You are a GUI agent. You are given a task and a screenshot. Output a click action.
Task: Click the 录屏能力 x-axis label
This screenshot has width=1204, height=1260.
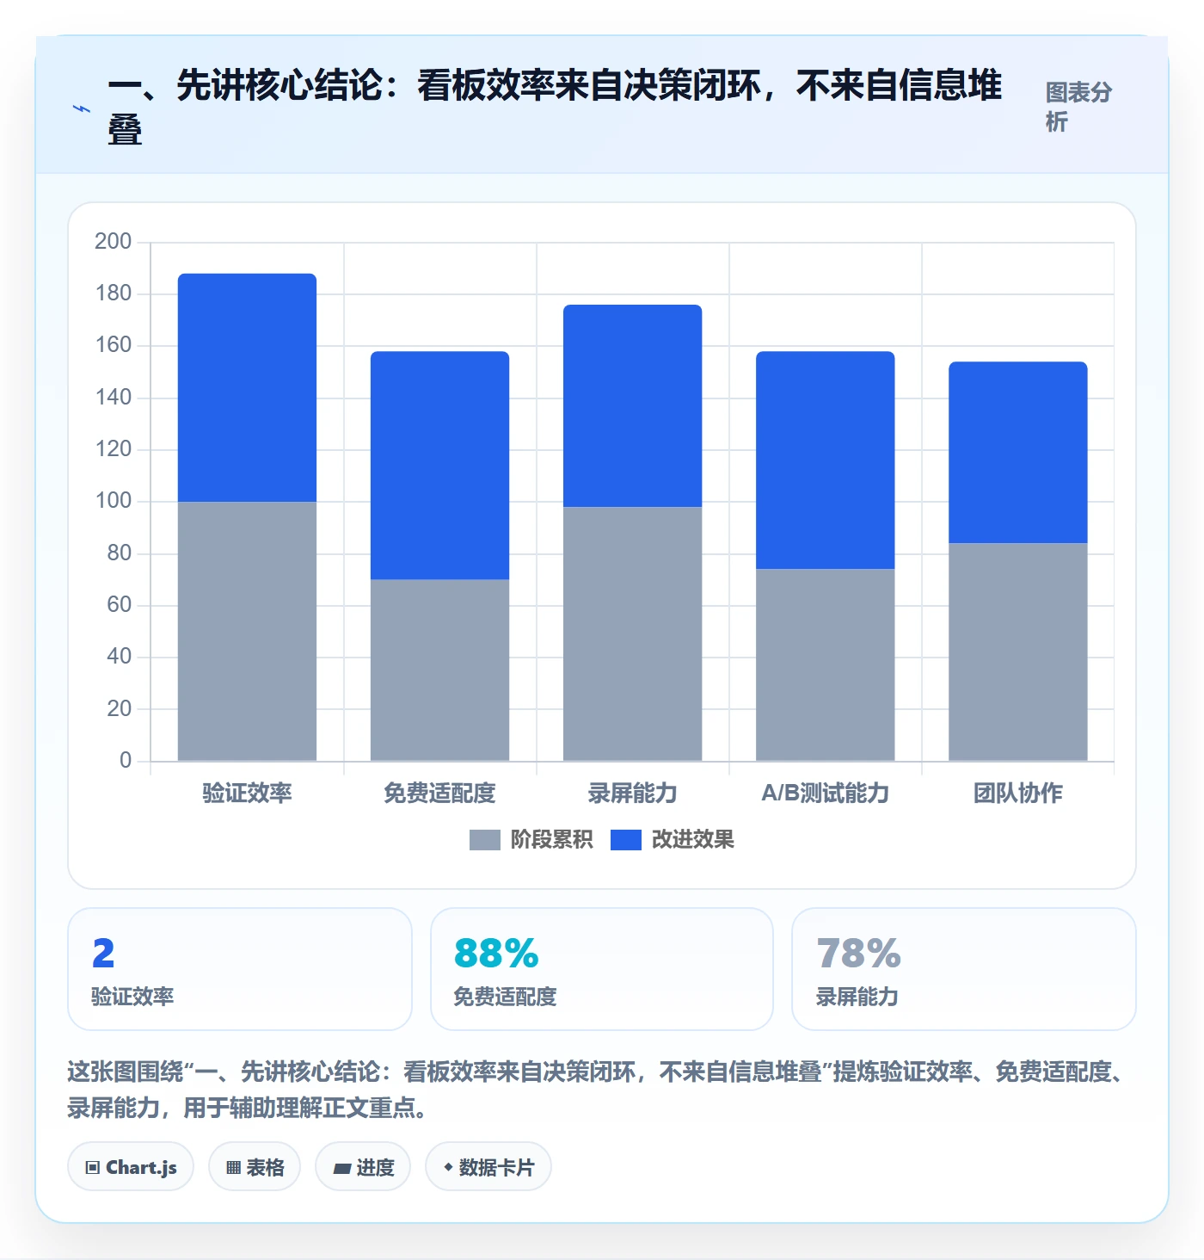(x=632, y=793)
